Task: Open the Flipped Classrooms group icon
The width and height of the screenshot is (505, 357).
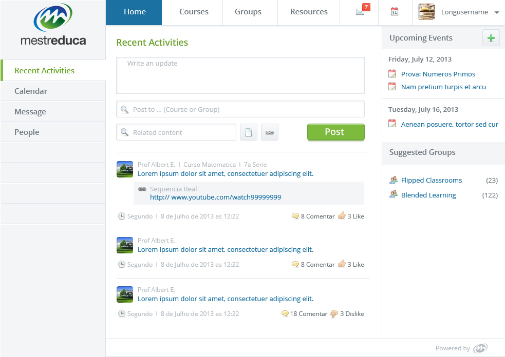Action: point(393,180)
